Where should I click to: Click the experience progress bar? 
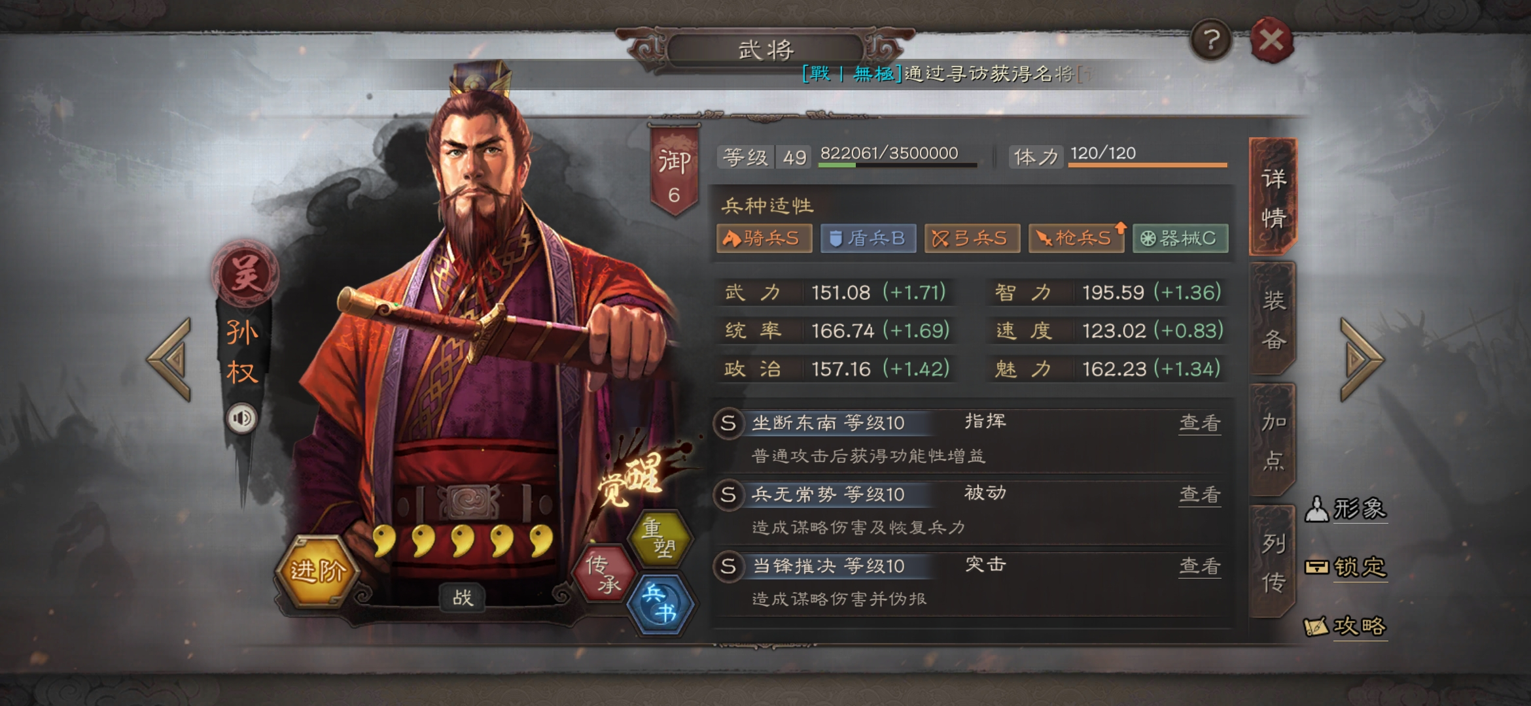click(898, 165)
